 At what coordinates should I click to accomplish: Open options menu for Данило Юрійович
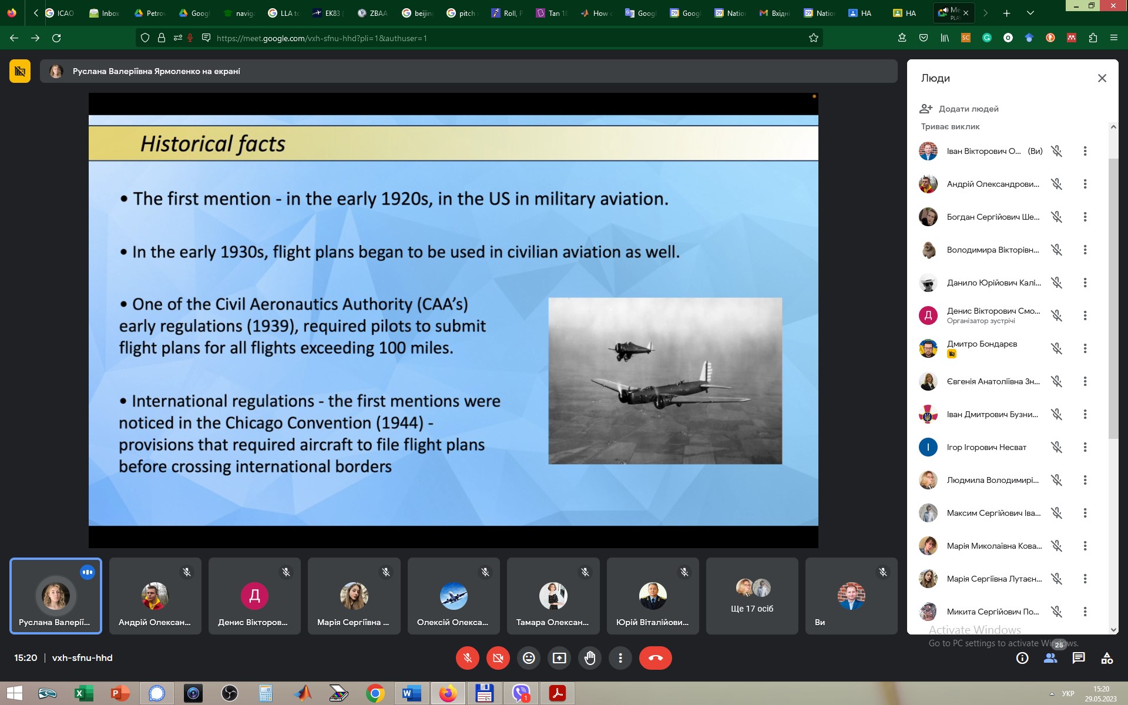1085,283
